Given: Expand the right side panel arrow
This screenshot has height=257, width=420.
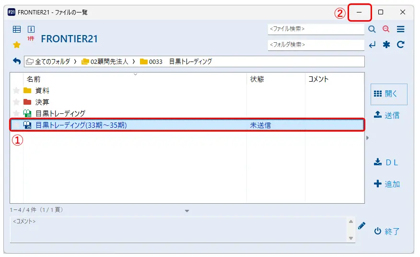Looking at the screenshot, I should pyautogui.click(x=368, y=138).
